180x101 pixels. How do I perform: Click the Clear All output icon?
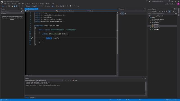point(73,81)
